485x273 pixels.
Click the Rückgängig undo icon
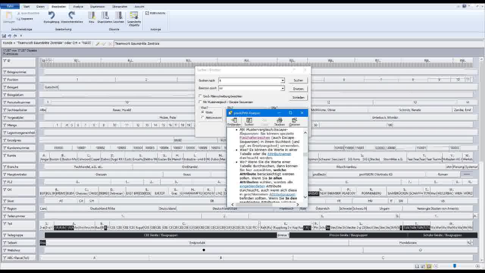click(52, 15)
